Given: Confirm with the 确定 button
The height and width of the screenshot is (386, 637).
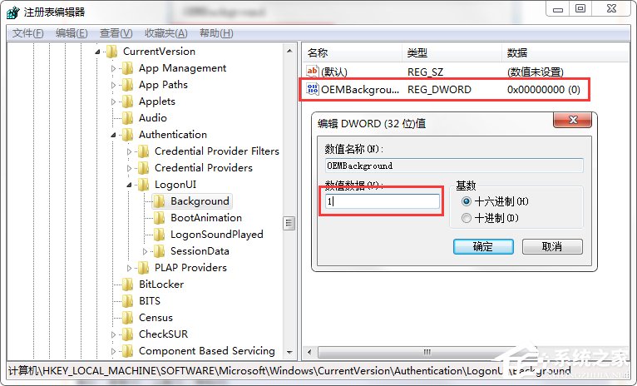Looking at the screenshot, I should (483, 246).
